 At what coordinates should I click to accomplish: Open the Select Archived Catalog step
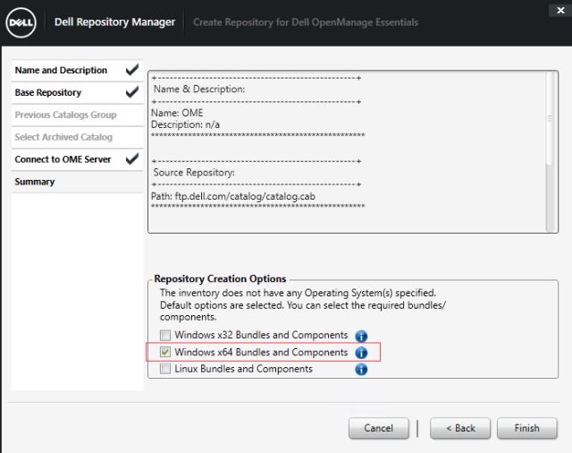[x=63, y=137]
